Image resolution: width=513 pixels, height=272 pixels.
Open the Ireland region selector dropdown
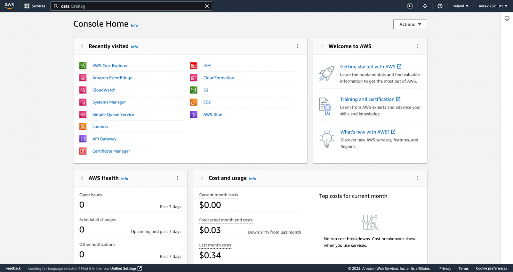pyautogui.click(x=460, y=6)
